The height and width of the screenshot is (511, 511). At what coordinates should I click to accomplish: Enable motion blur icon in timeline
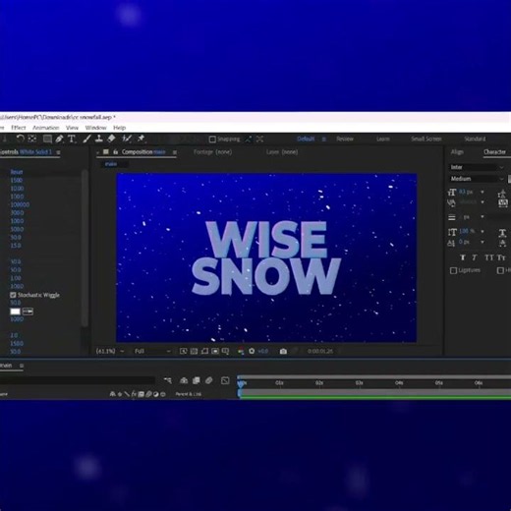[208, 380]
